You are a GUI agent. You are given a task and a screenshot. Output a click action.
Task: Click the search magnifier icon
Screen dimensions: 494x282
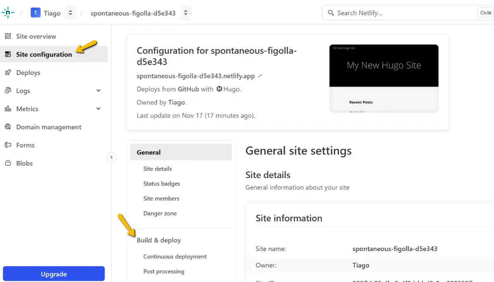pyautogui.click(x=330, y=13)
